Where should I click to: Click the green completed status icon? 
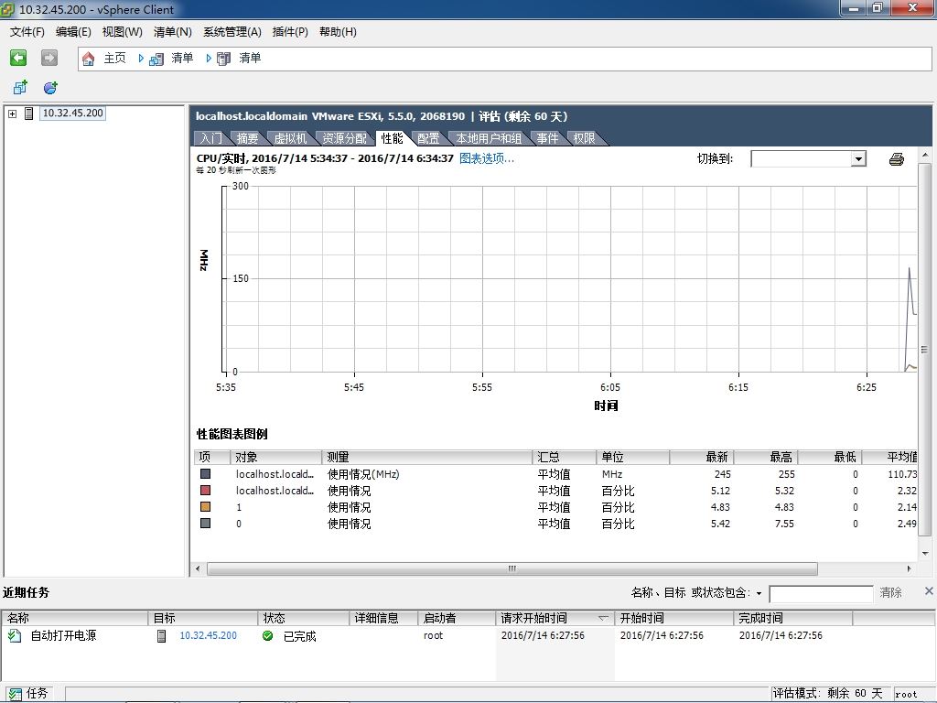coord(268,636)
